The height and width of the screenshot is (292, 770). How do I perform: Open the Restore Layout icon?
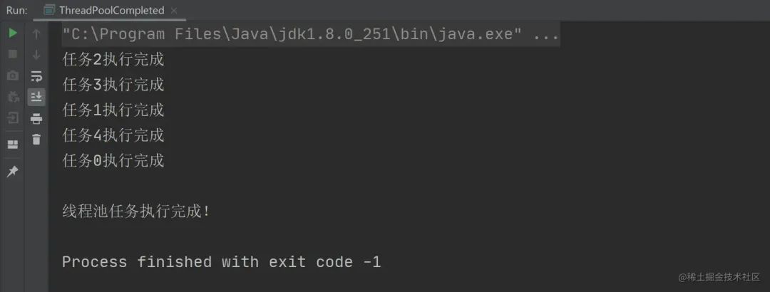point(14,145)
